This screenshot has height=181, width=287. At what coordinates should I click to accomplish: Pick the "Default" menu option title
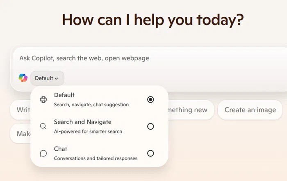click(x=64, y=95)
